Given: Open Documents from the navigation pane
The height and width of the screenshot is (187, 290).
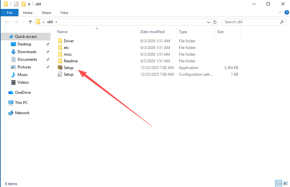Looking at the screenshot, I should [27, 59].
